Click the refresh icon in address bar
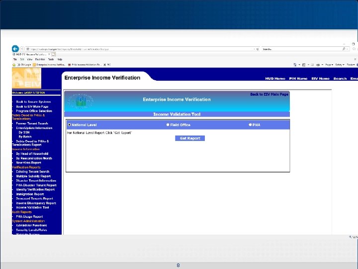The image size is (358, 269). [258, 49]
